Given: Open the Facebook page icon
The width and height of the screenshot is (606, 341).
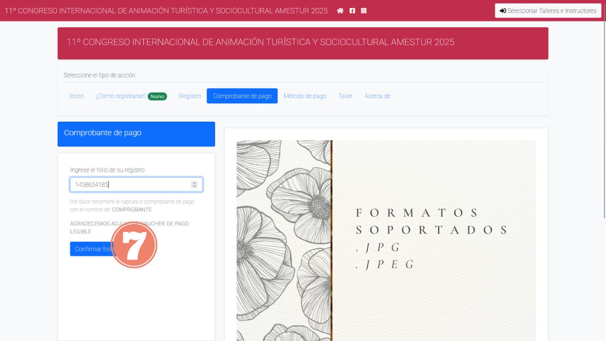Looking at the screenshot, I should pos(352,11).
